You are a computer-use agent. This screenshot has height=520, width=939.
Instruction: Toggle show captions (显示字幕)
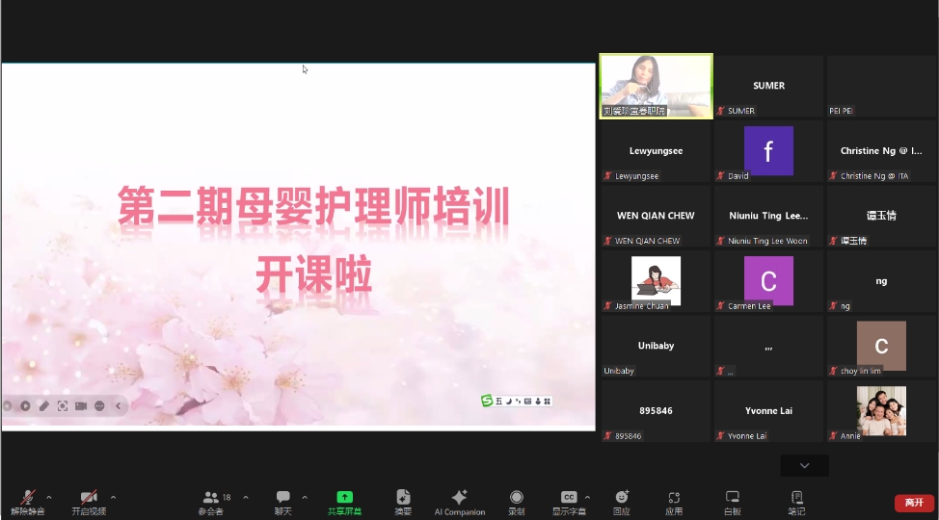coord(569,499)
